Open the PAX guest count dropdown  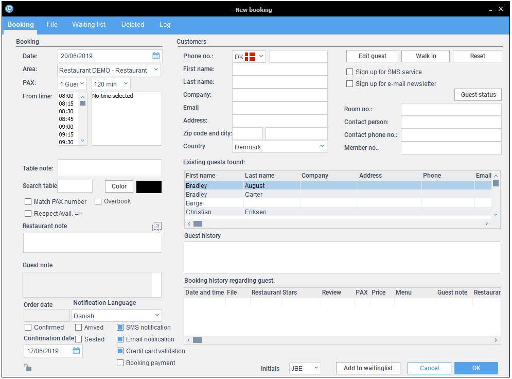click(72, 84)
